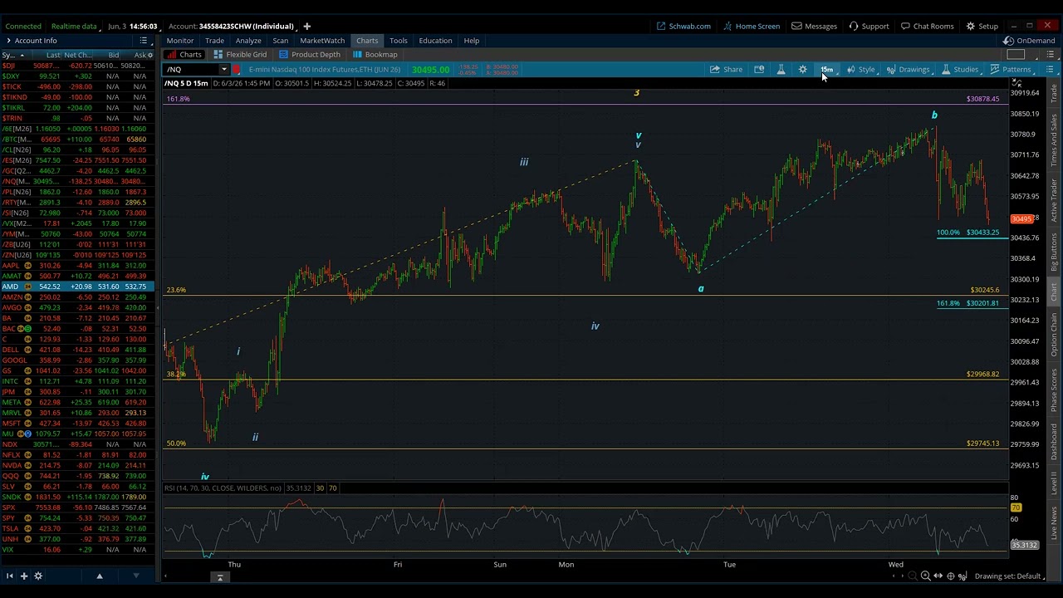Open the Style dropdown menu
Image resolution: width=1063 pixels, height=598 pixels.
click(x=862, y=70)
